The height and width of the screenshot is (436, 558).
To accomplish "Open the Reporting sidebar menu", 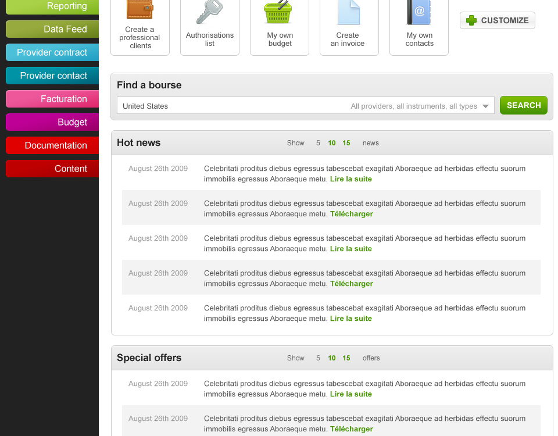I will (x=52, y=6).
